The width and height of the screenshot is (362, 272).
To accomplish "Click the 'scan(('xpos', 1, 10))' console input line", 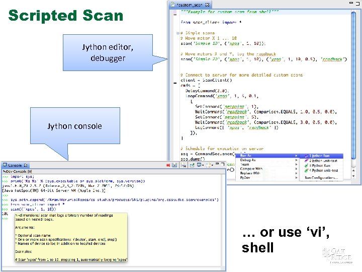I will 33,210.
